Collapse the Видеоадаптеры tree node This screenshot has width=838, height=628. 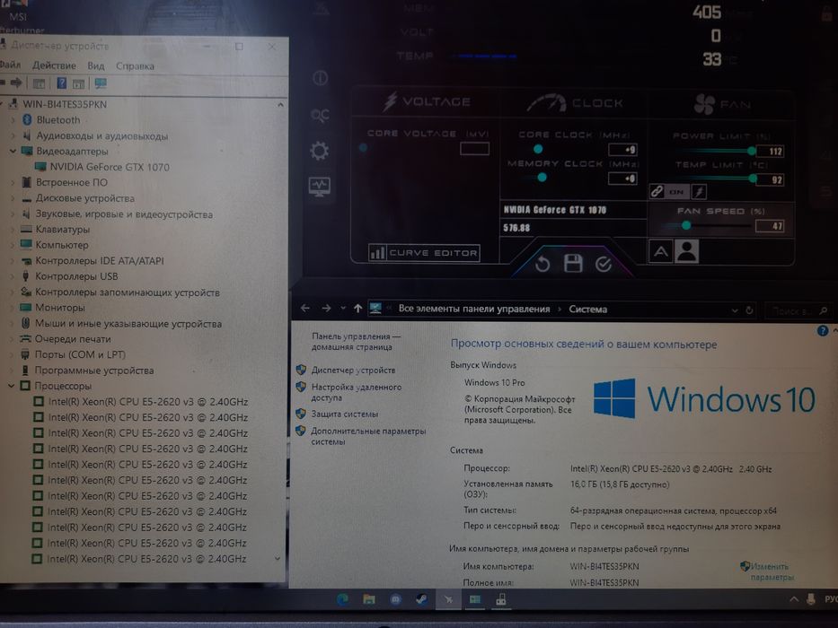[x=13, y=151]
